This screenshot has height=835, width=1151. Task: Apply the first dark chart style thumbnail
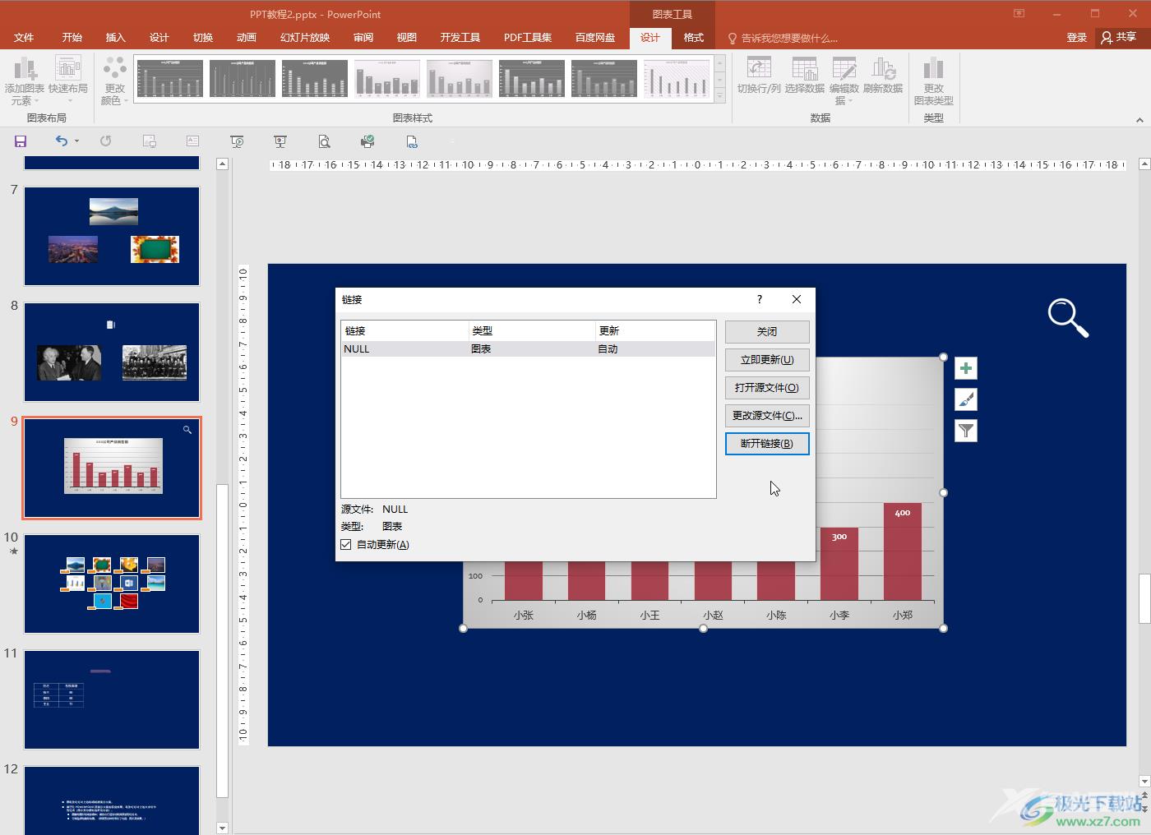coord(170,79)
